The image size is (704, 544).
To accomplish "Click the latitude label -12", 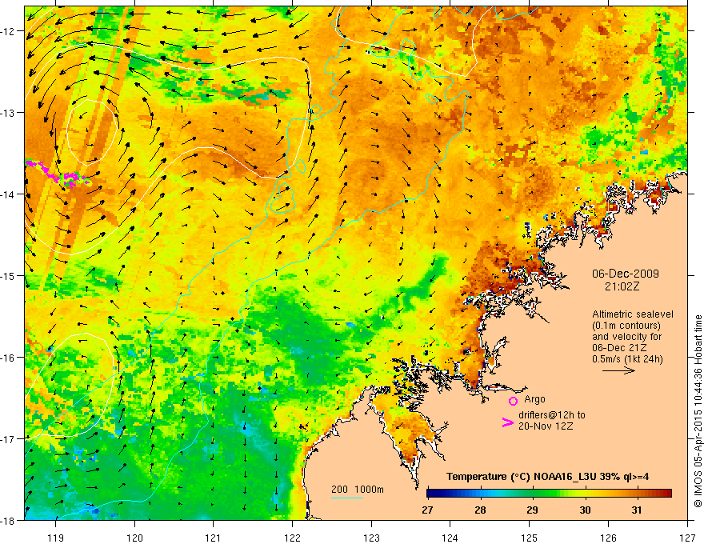I will coord(9,30).
